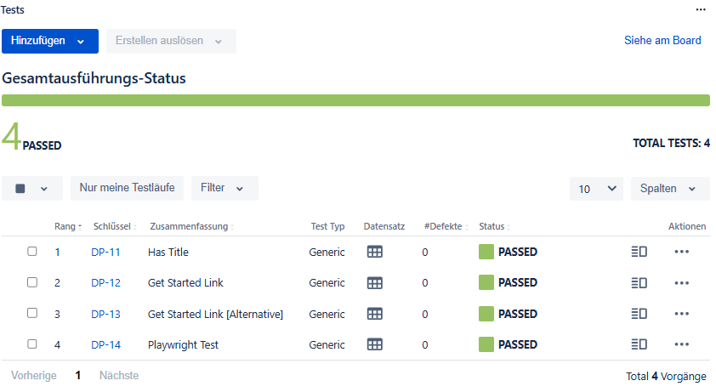Open the Spalten column selector
The width and height of the screenshot is (716, 392).
(669, 189)
